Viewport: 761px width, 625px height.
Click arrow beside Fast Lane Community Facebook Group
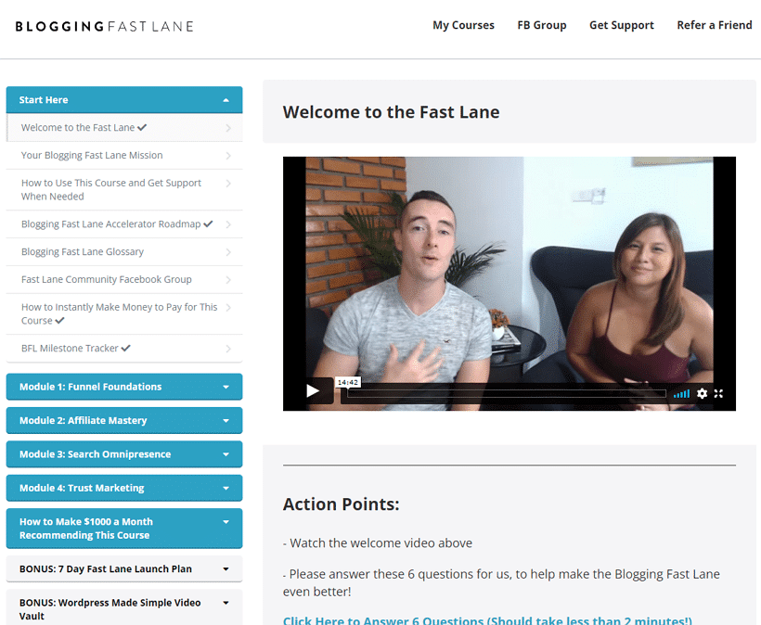(228, 280)
